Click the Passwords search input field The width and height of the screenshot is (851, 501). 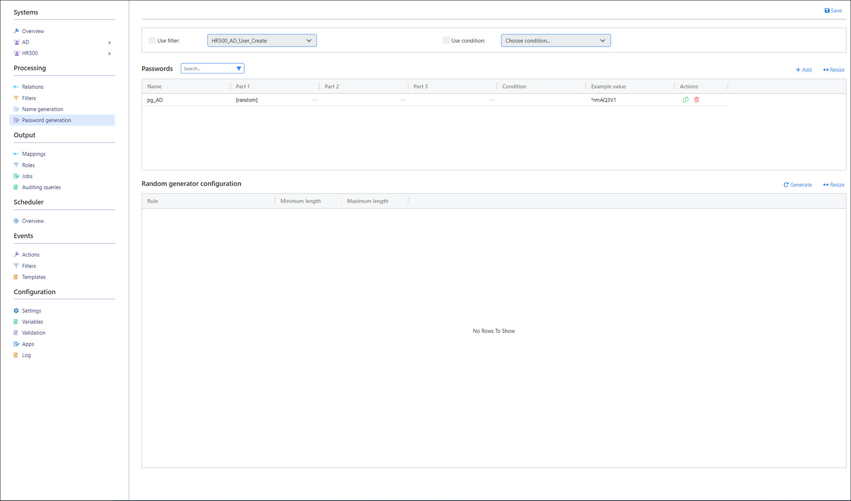coord(208,69)
